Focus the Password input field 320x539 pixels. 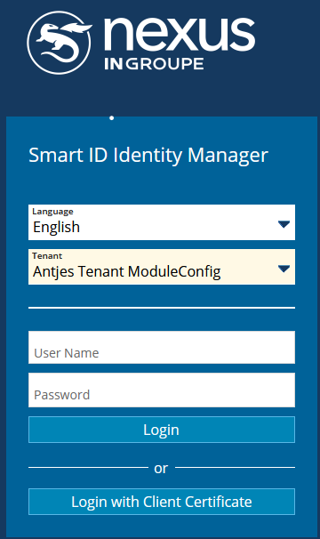tap(162, 390)
